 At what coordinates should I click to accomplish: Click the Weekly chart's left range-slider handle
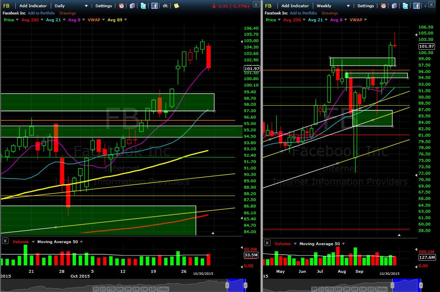tap(392, 285)
